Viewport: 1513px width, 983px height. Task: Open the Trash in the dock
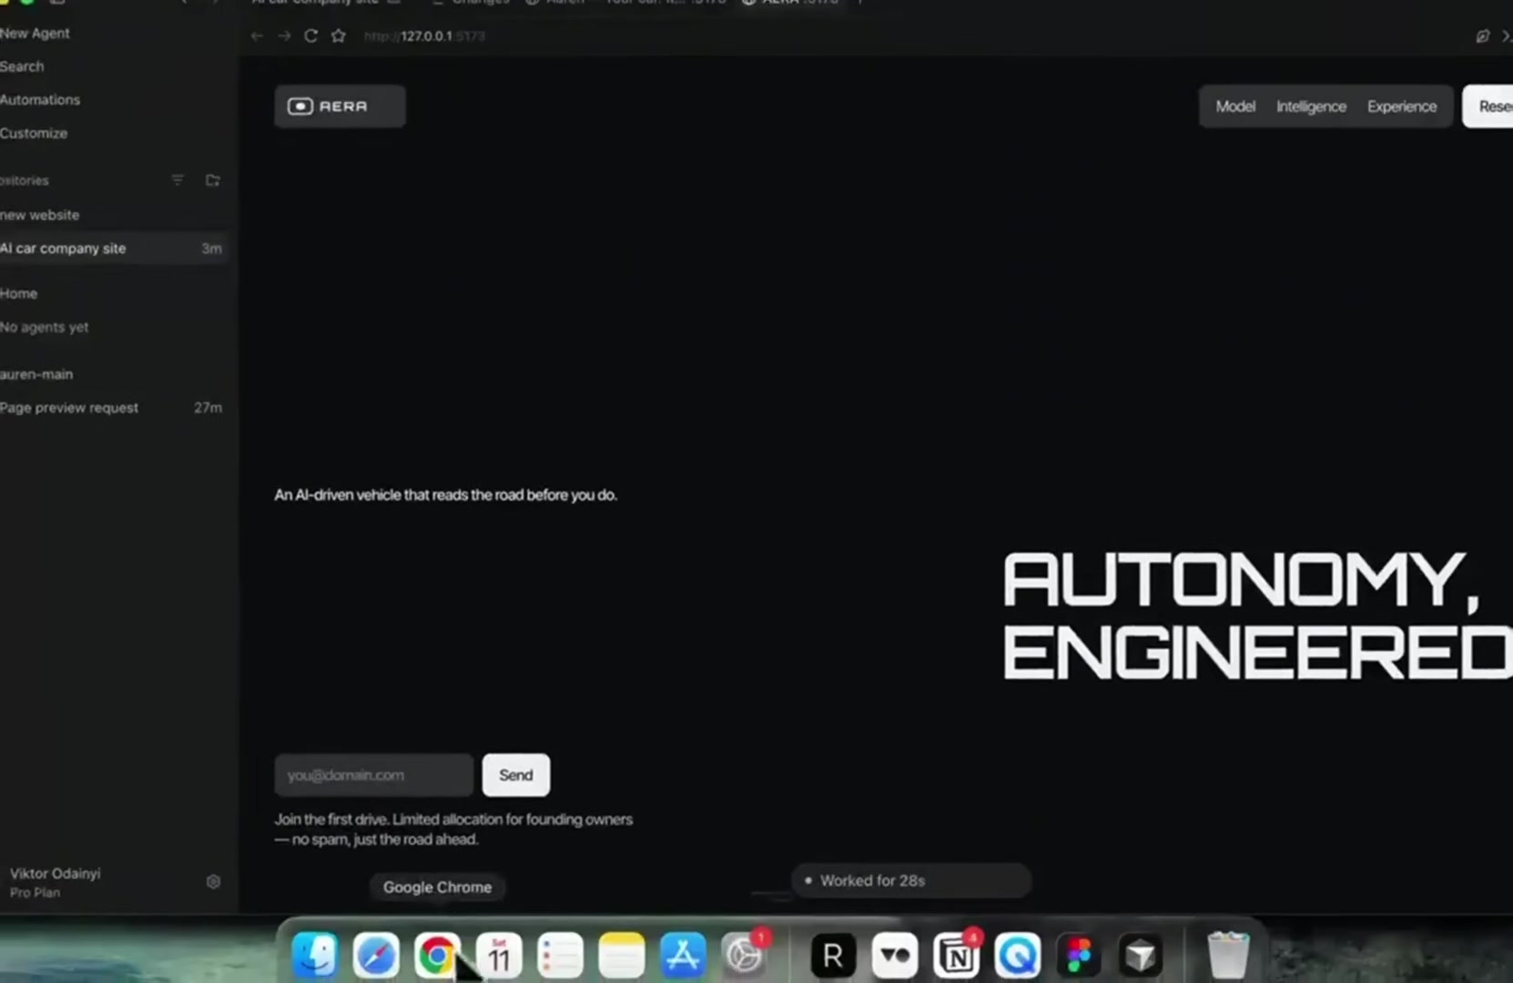[1228, 955]
